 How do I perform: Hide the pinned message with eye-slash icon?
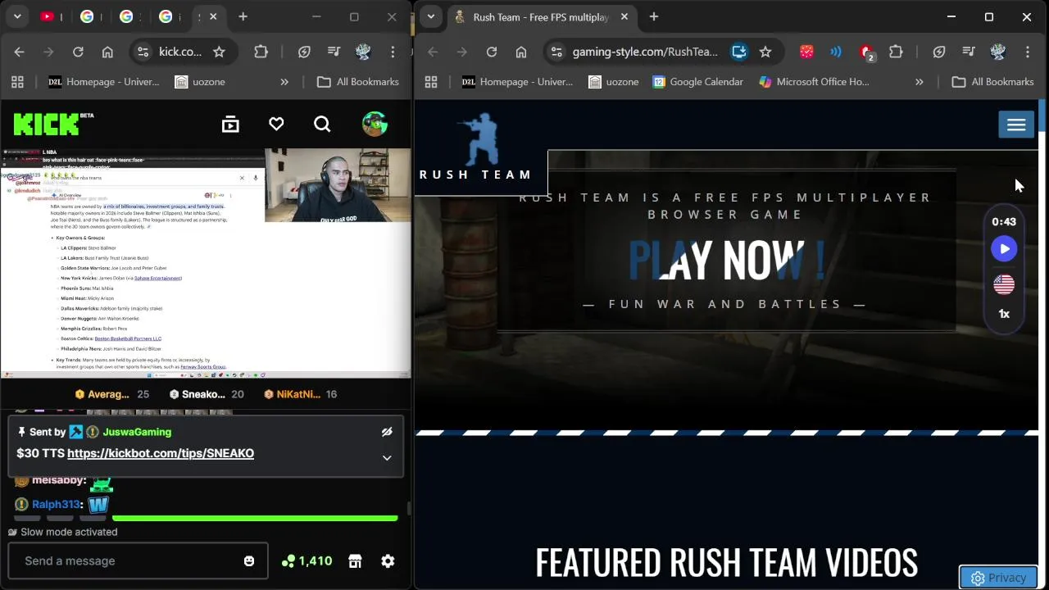point(387,432)
